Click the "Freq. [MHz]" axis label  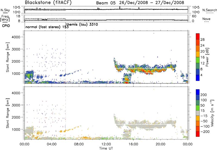point(5,18)
